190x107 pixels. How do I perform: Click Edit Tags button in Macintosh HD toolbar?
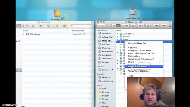[164, 26]
